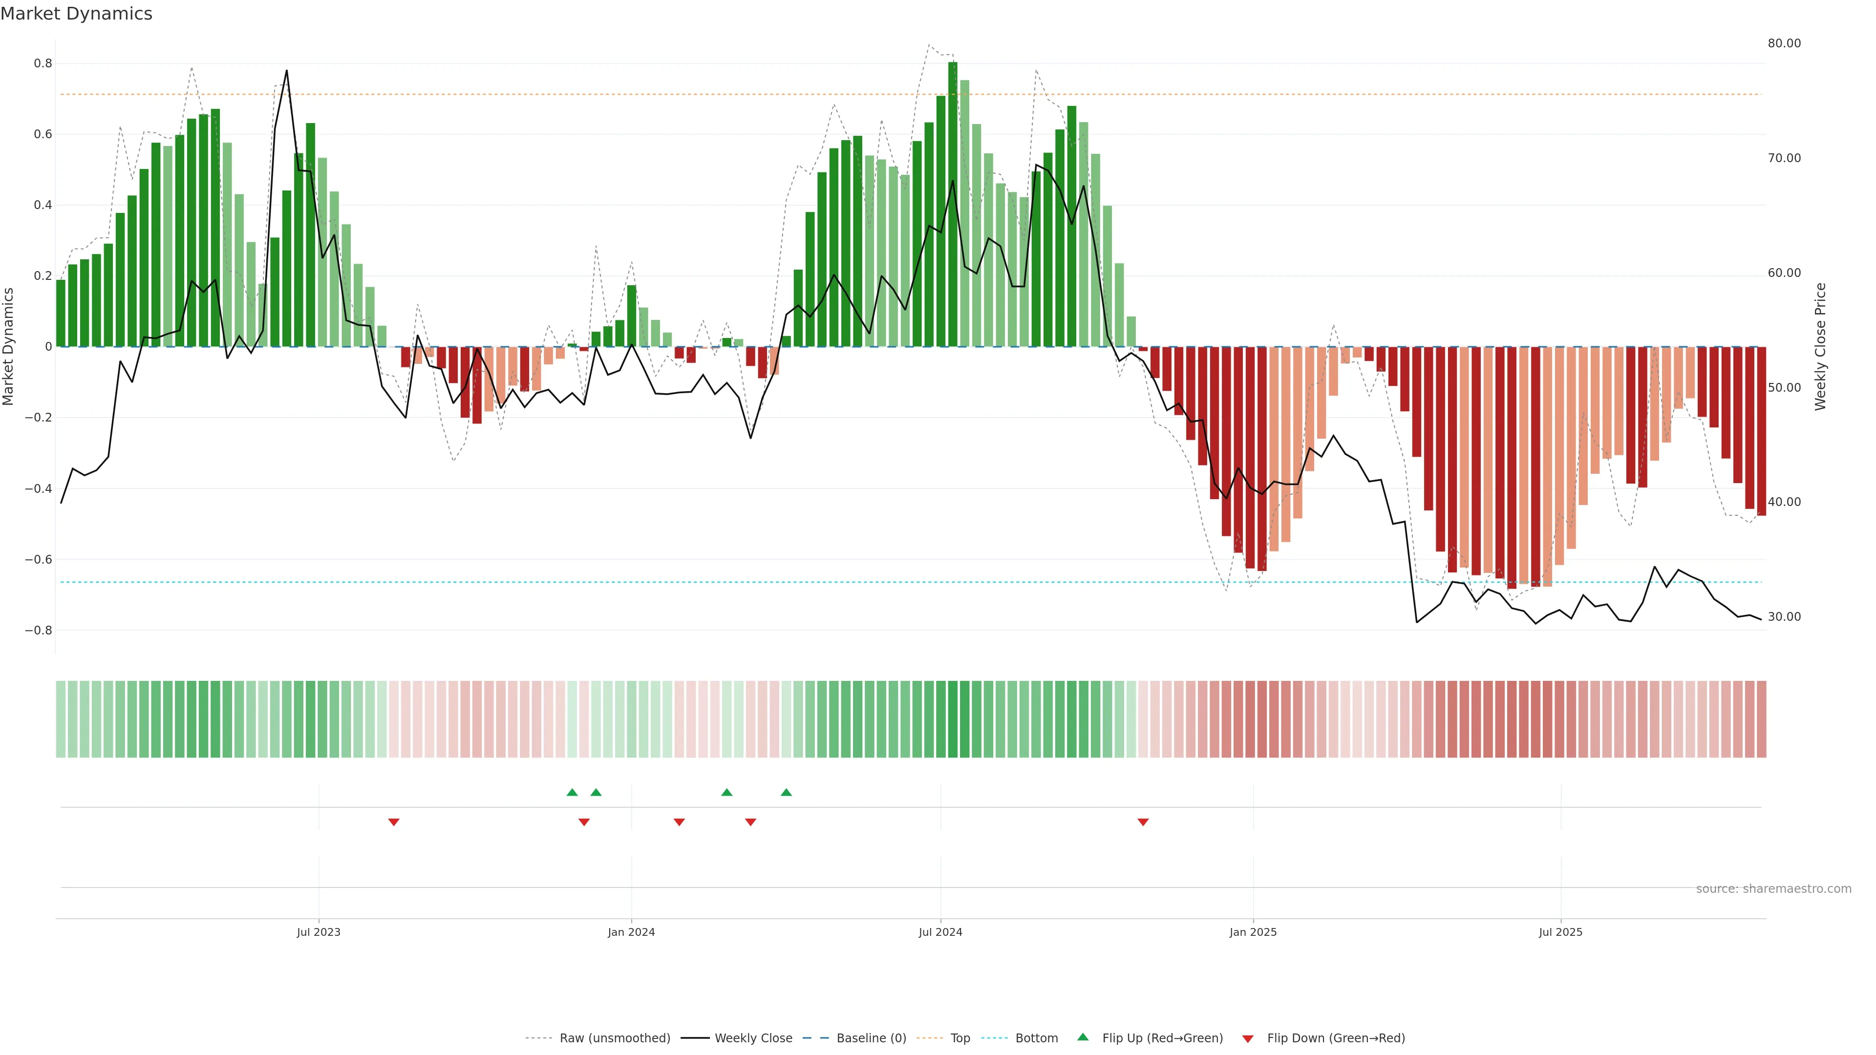Open the source: sharemaestro.com link

[x=1773, y=889]
